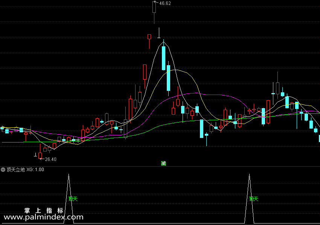Click the 顶天 label on the later spike

[x=254, y=199]
